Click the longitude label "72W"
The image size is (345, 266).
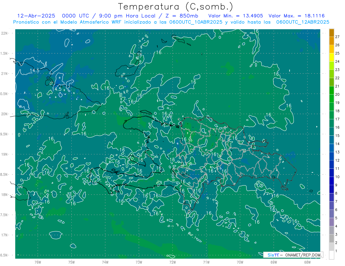point(172,262)
